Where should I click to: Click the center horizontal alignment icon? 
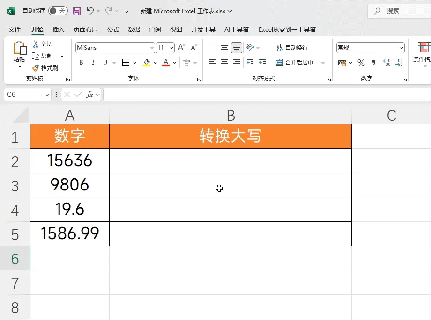[x=224, y=63]
